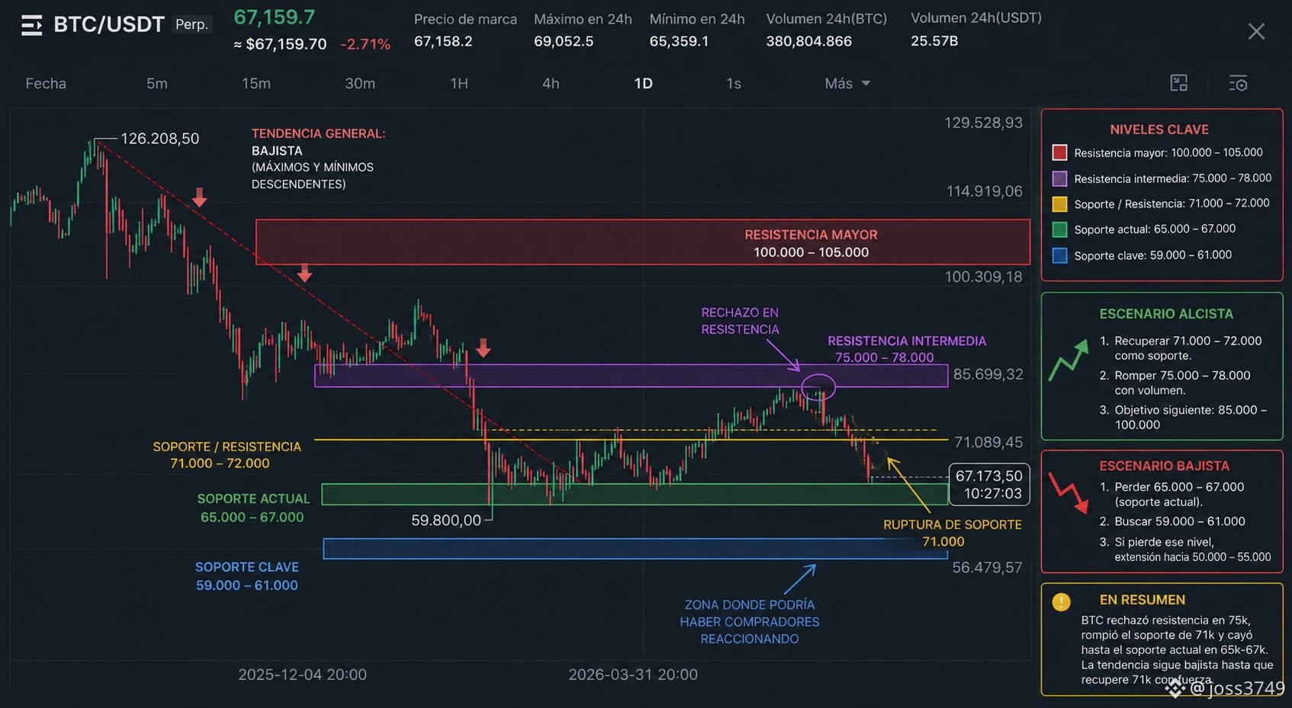Open the BTC/USDT pair selector

pos(109,24)
